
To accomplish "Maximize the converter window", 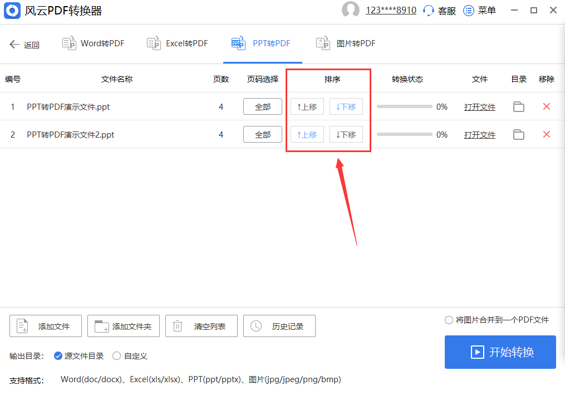I will point(534,11).
